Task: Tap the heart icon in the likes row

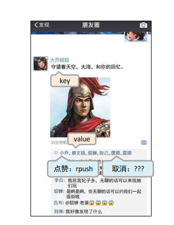Action: [x=56, y=153]
